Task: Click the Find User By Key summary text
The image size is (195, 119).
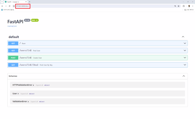Action: pos(46,65)
